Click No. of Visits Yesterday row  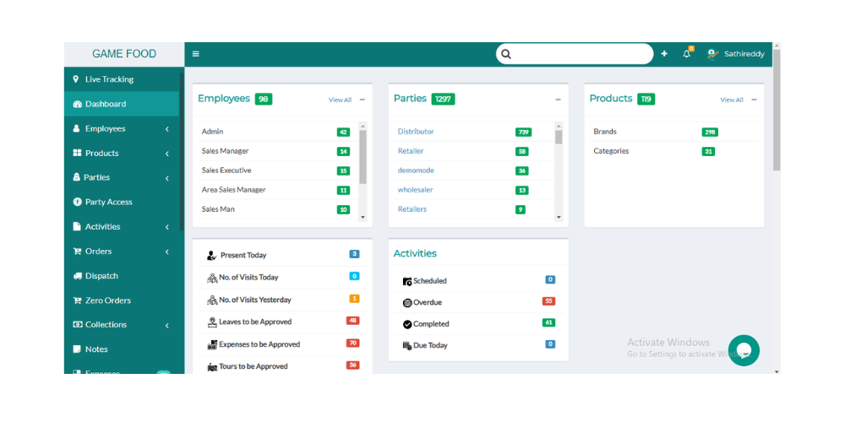pos(282,300)
